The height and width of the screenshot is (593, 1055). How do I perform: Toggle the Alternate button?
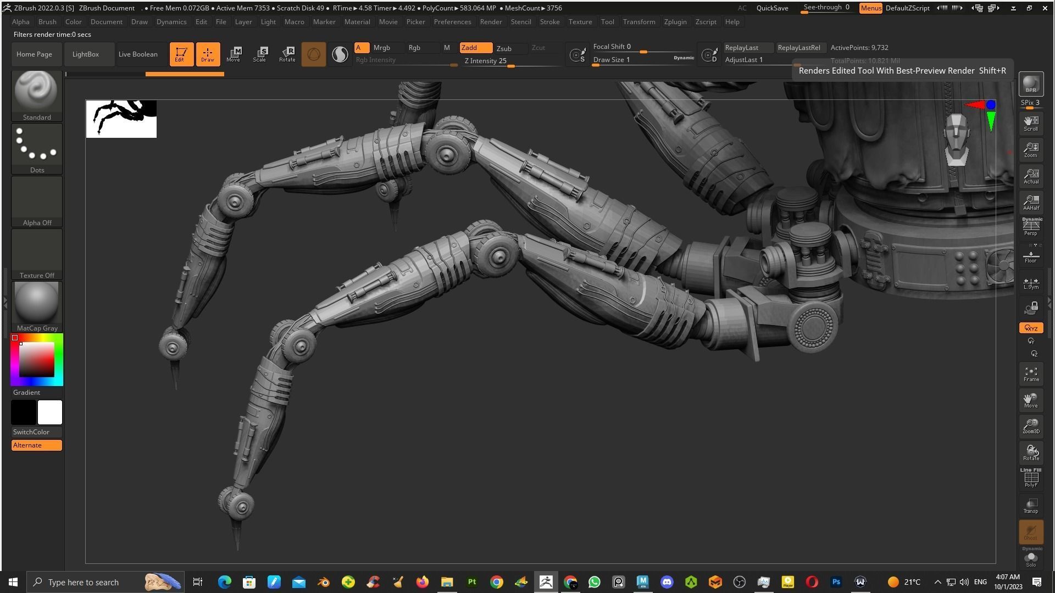tap(37, 445)
